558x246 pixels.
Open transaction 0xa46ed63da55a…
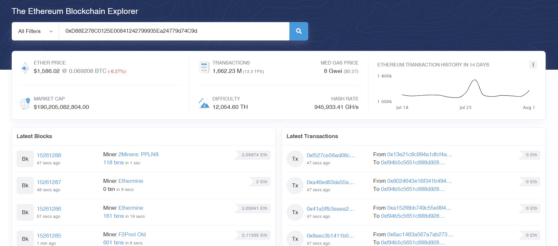tap(331, 182)
